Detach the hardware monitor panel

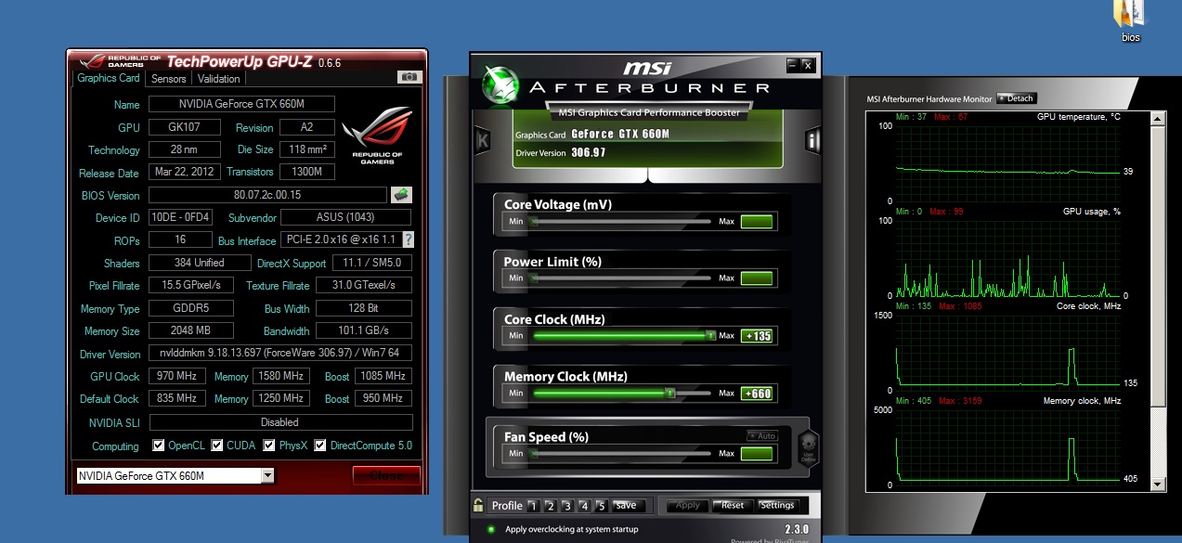pos(1016,98)
